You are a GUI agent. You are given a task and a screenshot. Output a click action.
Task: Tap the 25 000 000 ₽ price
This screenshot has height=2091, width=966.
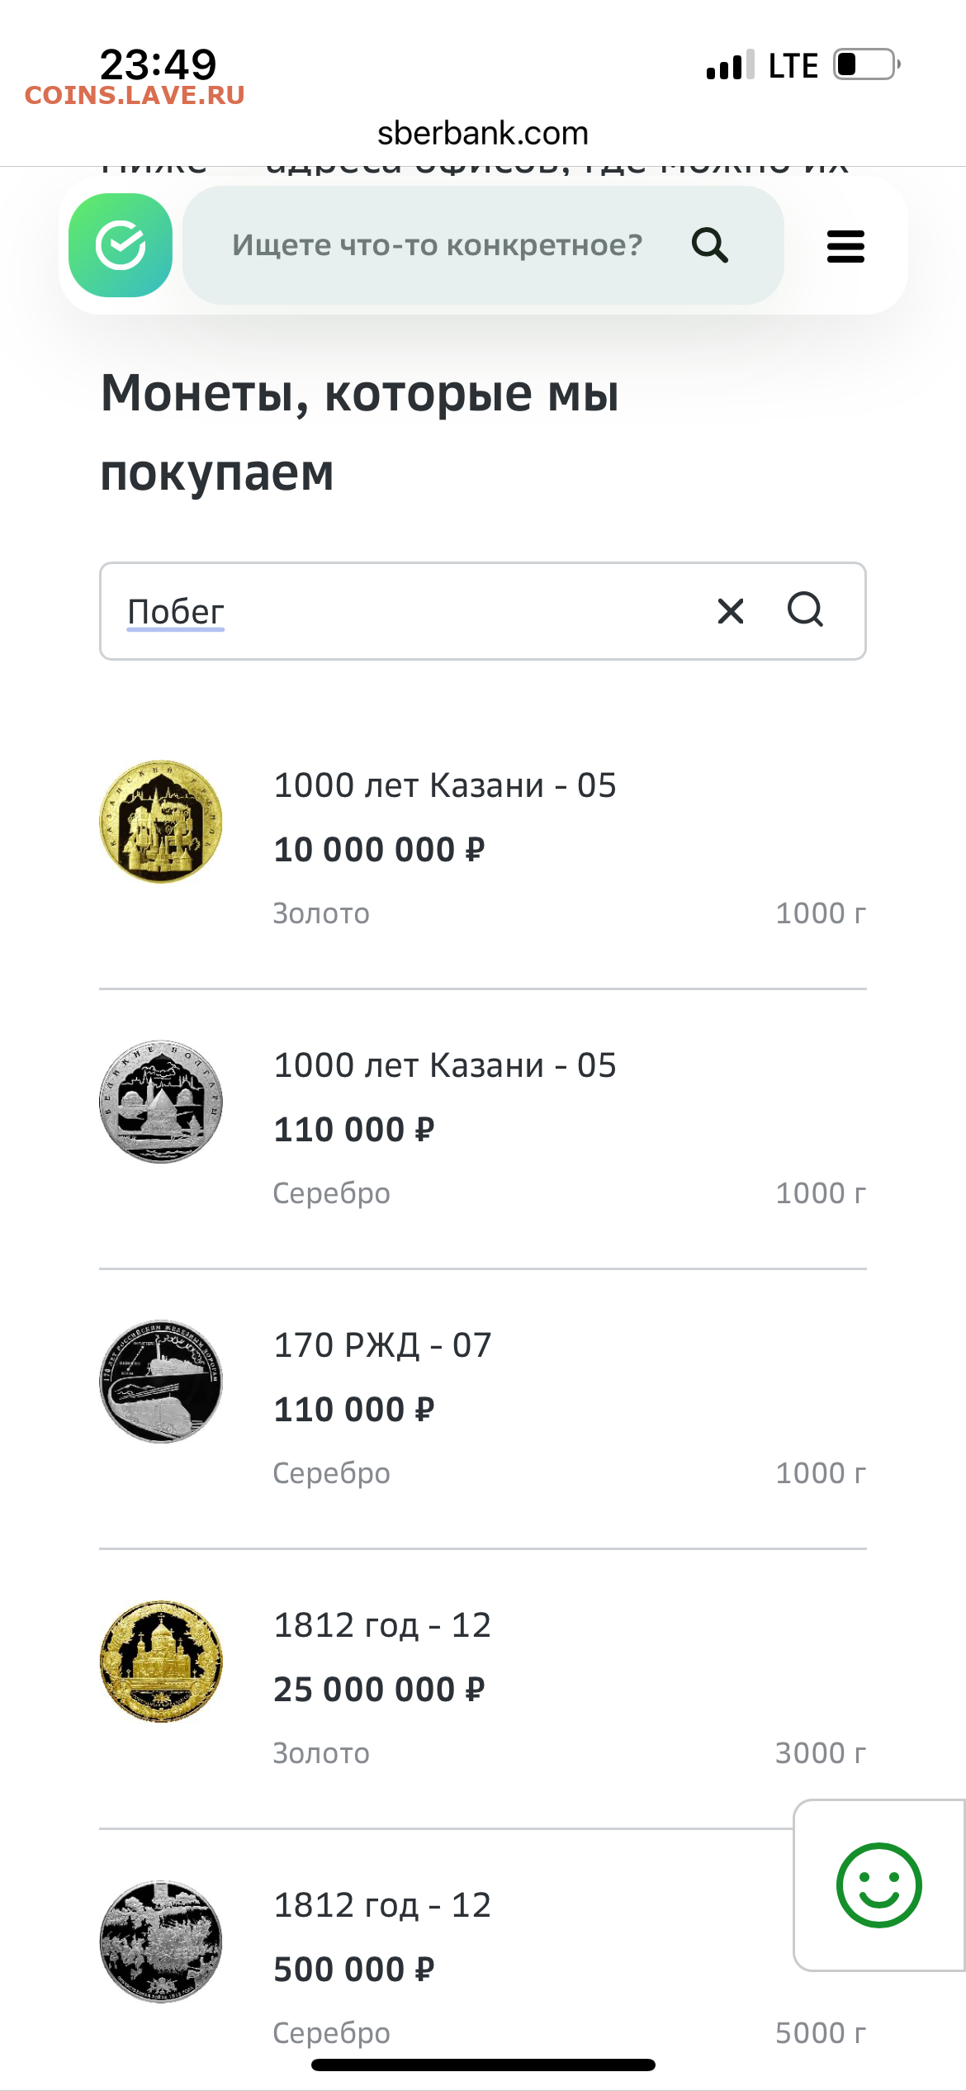click(x=379, y=1690)
